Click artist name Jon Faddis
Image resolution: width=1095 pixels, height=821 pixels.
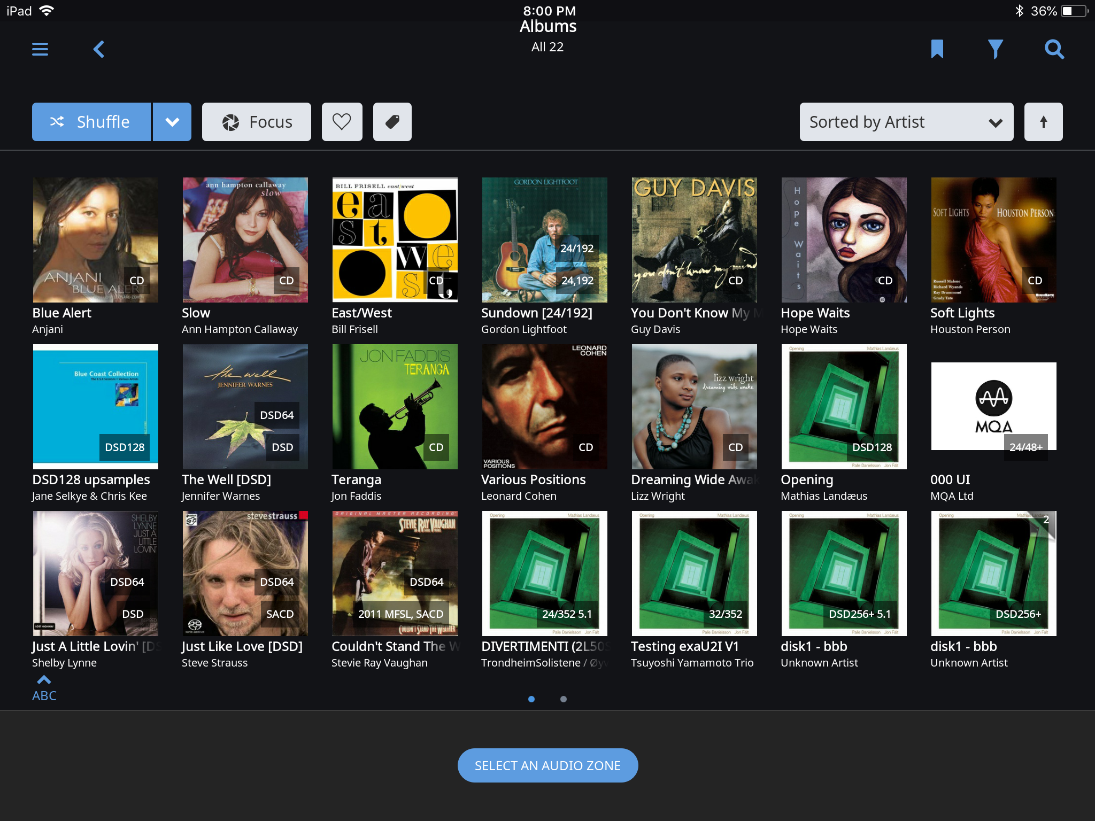pos(356,496)
